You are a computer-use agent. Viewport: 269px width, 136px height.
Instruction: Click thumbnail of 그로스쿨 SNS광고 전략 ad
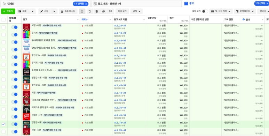pyautogui.click(x=26, y=102)
